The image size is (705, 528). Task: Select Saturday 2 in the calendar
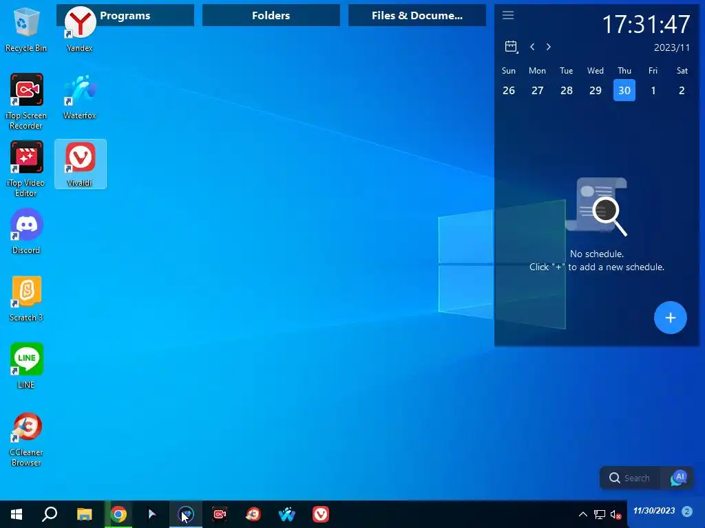[682, 90]
